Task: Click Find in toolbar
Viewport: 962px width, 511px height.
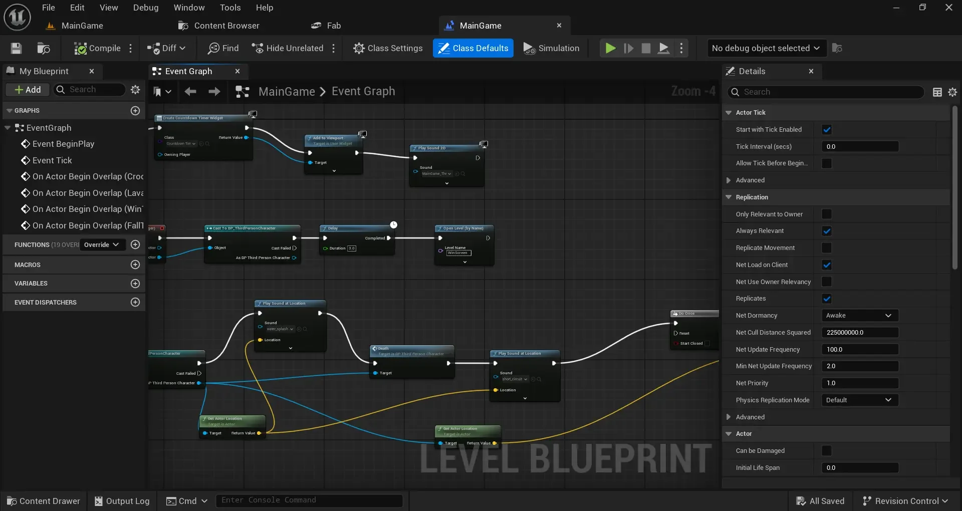Action: click(223, 48)
